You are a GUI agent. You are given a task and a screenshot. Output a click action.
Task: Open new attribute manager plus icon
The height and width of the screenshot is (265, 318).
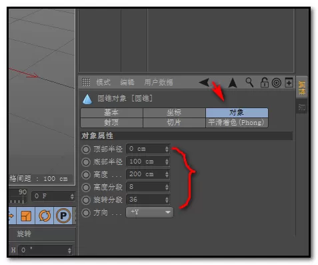coord(289,83)
